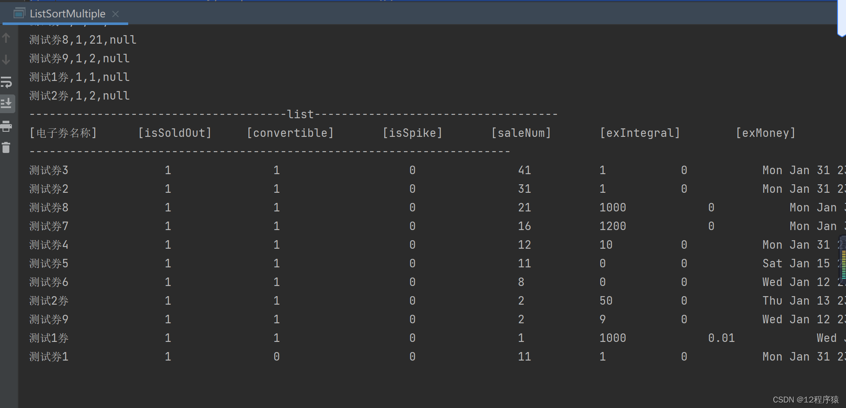Click saleNum value 41
This screenshot has height=408, width=846.
[525, 170]
